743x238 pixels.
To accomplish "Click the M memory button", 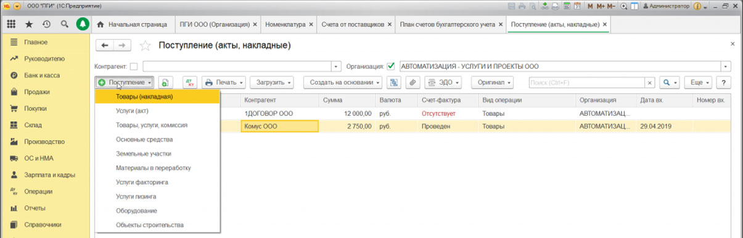I will (x=590, y=6).
